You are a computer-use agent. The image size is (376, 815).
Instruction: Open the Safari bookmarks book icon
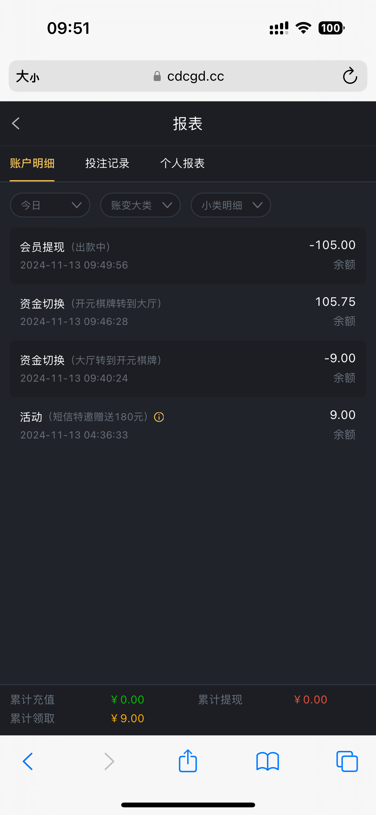[x=268, y=761]
